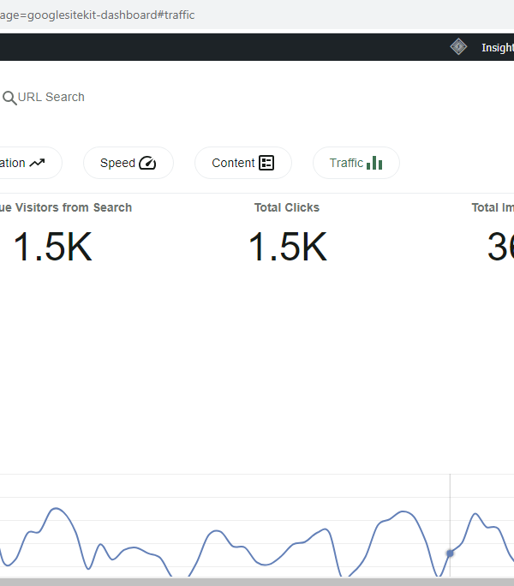Click the Speed gauge icon
Image resolution: width=514 pixels, height=586 pixels.
(x=147, y=163)
